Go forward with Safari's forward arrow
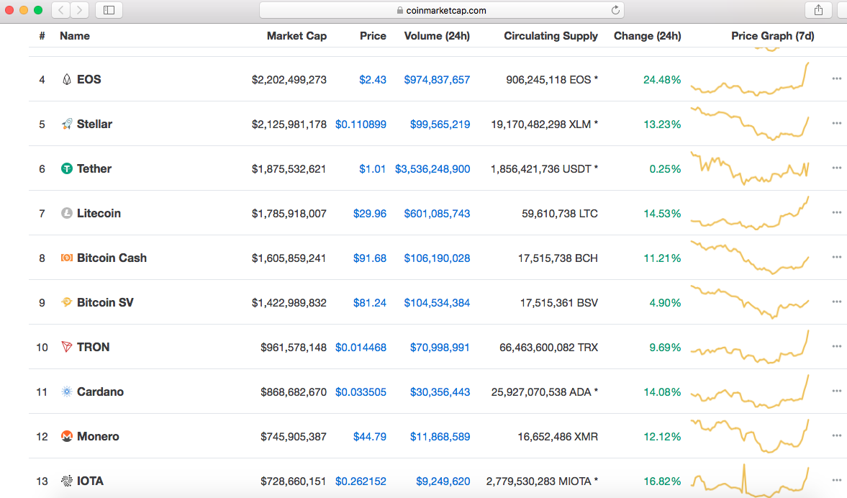This screenshot has height=498, width=847. tap(79, 10)
